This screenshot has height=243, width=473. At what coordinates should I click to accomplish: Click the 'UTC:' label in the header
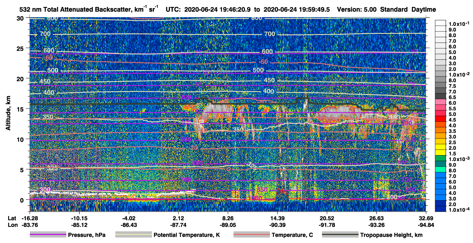(x=172, y=10)
